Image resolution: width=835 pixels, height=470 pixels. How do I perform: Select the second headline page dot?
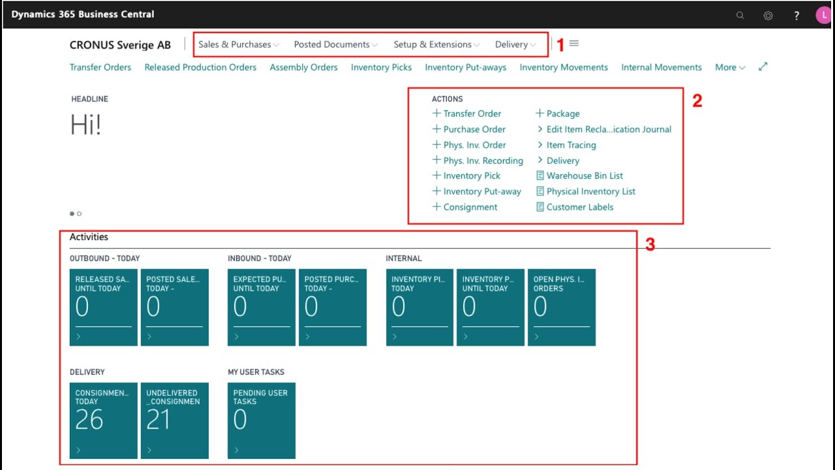79,213
